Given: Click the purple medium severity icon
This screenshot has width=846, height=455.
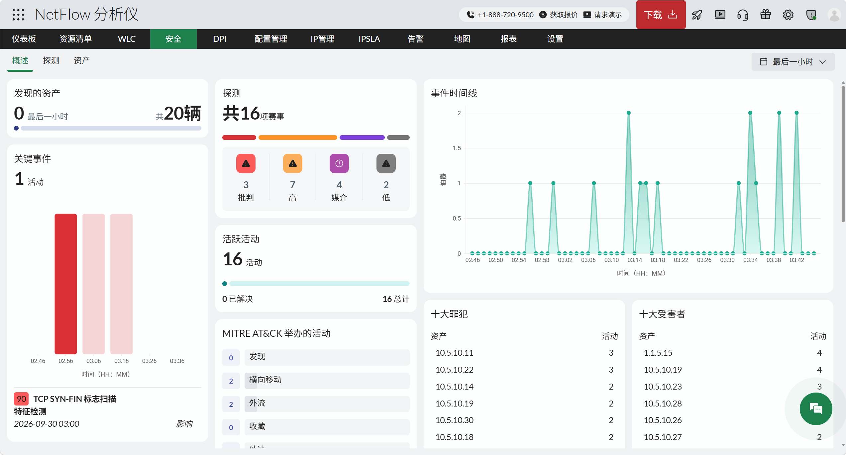Looking at the screenshot, I should coord(339,163).
